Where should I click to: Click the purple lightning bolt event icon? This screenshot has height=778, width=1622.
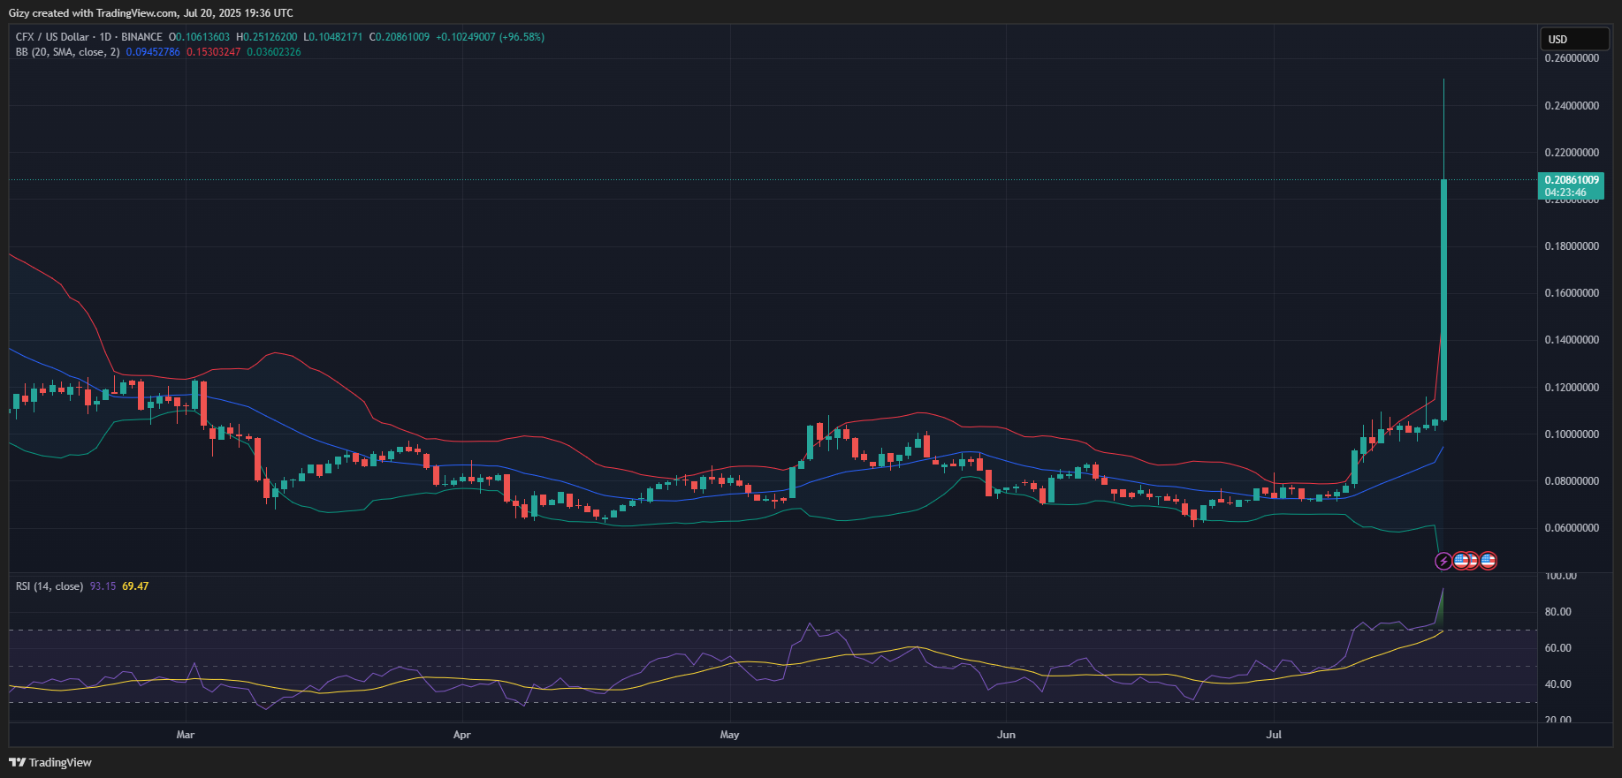point(1443,561)
